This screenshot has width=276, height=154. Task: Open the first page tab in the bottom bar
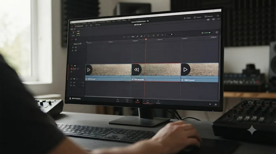tap(118, 100)
